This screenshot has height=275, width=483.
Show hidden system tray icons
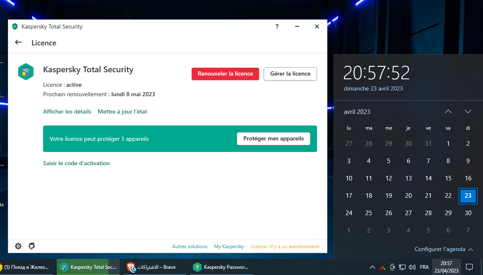(x=372, y=267)
